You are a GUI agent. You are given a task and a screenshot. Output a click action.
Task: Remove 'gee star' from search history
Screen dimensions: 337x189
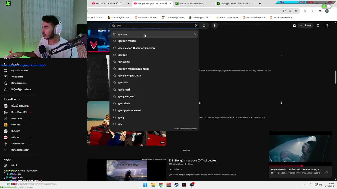(x=195, y=34)
